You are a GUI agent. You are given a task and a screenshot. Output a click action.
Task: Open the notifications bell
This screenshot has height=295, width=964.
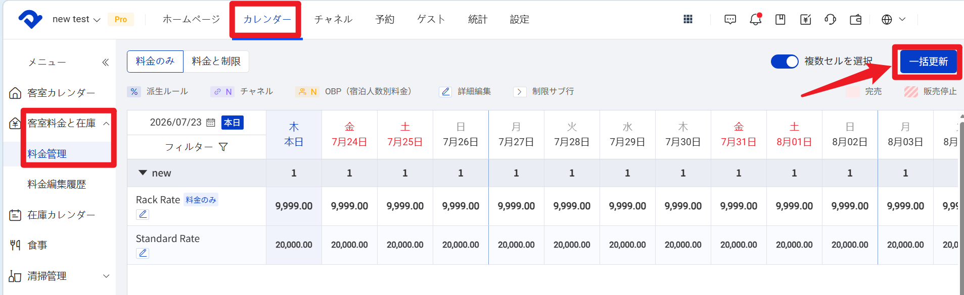click(755, 19)
